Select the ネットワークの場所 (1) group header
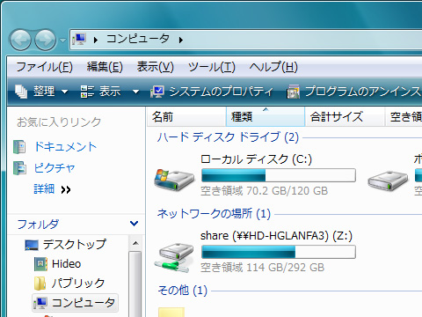The image size is (422, 317). (214, 214)
